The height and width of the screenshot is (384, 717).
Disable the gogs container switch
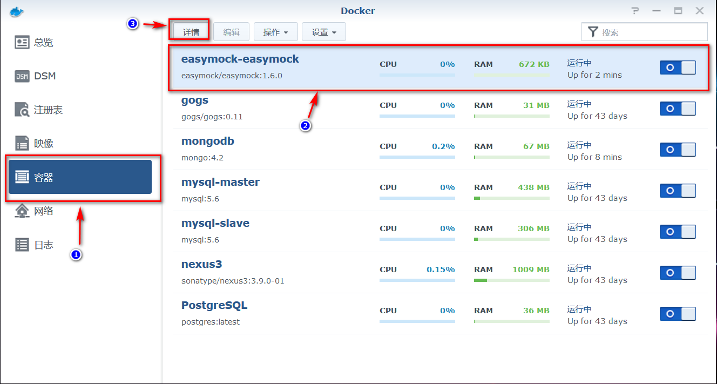click(678, 109)
